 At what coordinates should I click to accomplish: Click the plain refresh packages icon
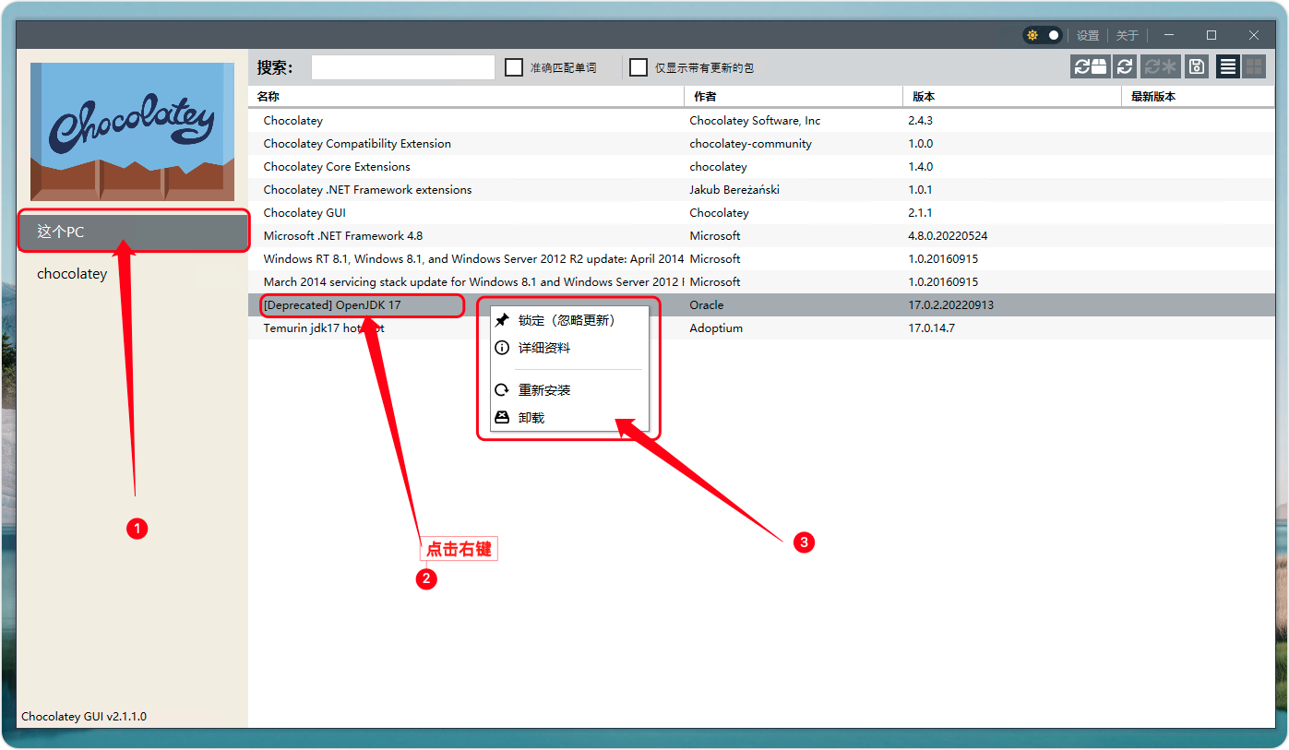pos(1125,66)
